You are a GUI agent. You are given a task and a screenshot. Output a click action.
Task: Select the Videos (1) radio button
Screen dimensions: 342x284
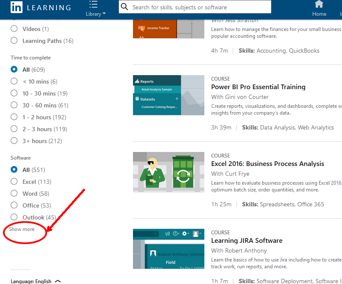tap(14, 28)
